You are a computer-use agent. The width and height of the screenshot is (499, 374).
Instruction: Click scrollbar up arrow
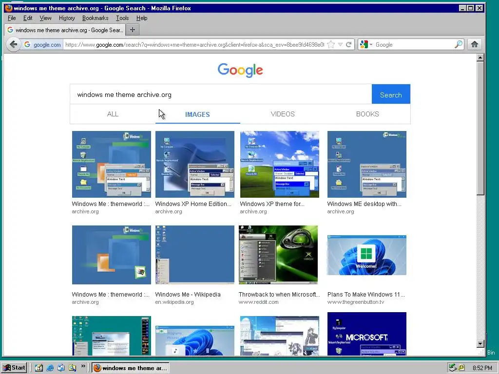(x=480, y=57)
